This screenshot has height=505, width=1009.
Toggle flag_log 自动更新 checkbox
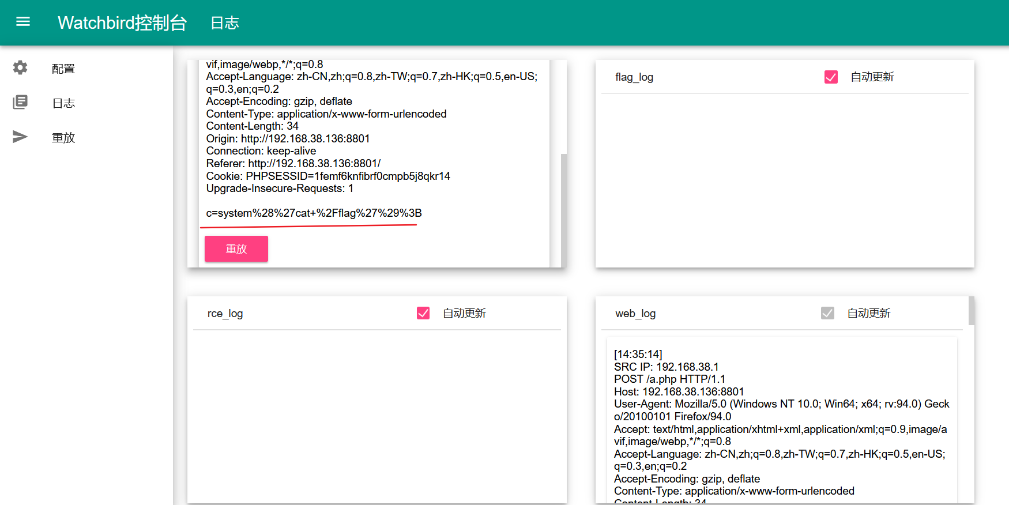831,77
